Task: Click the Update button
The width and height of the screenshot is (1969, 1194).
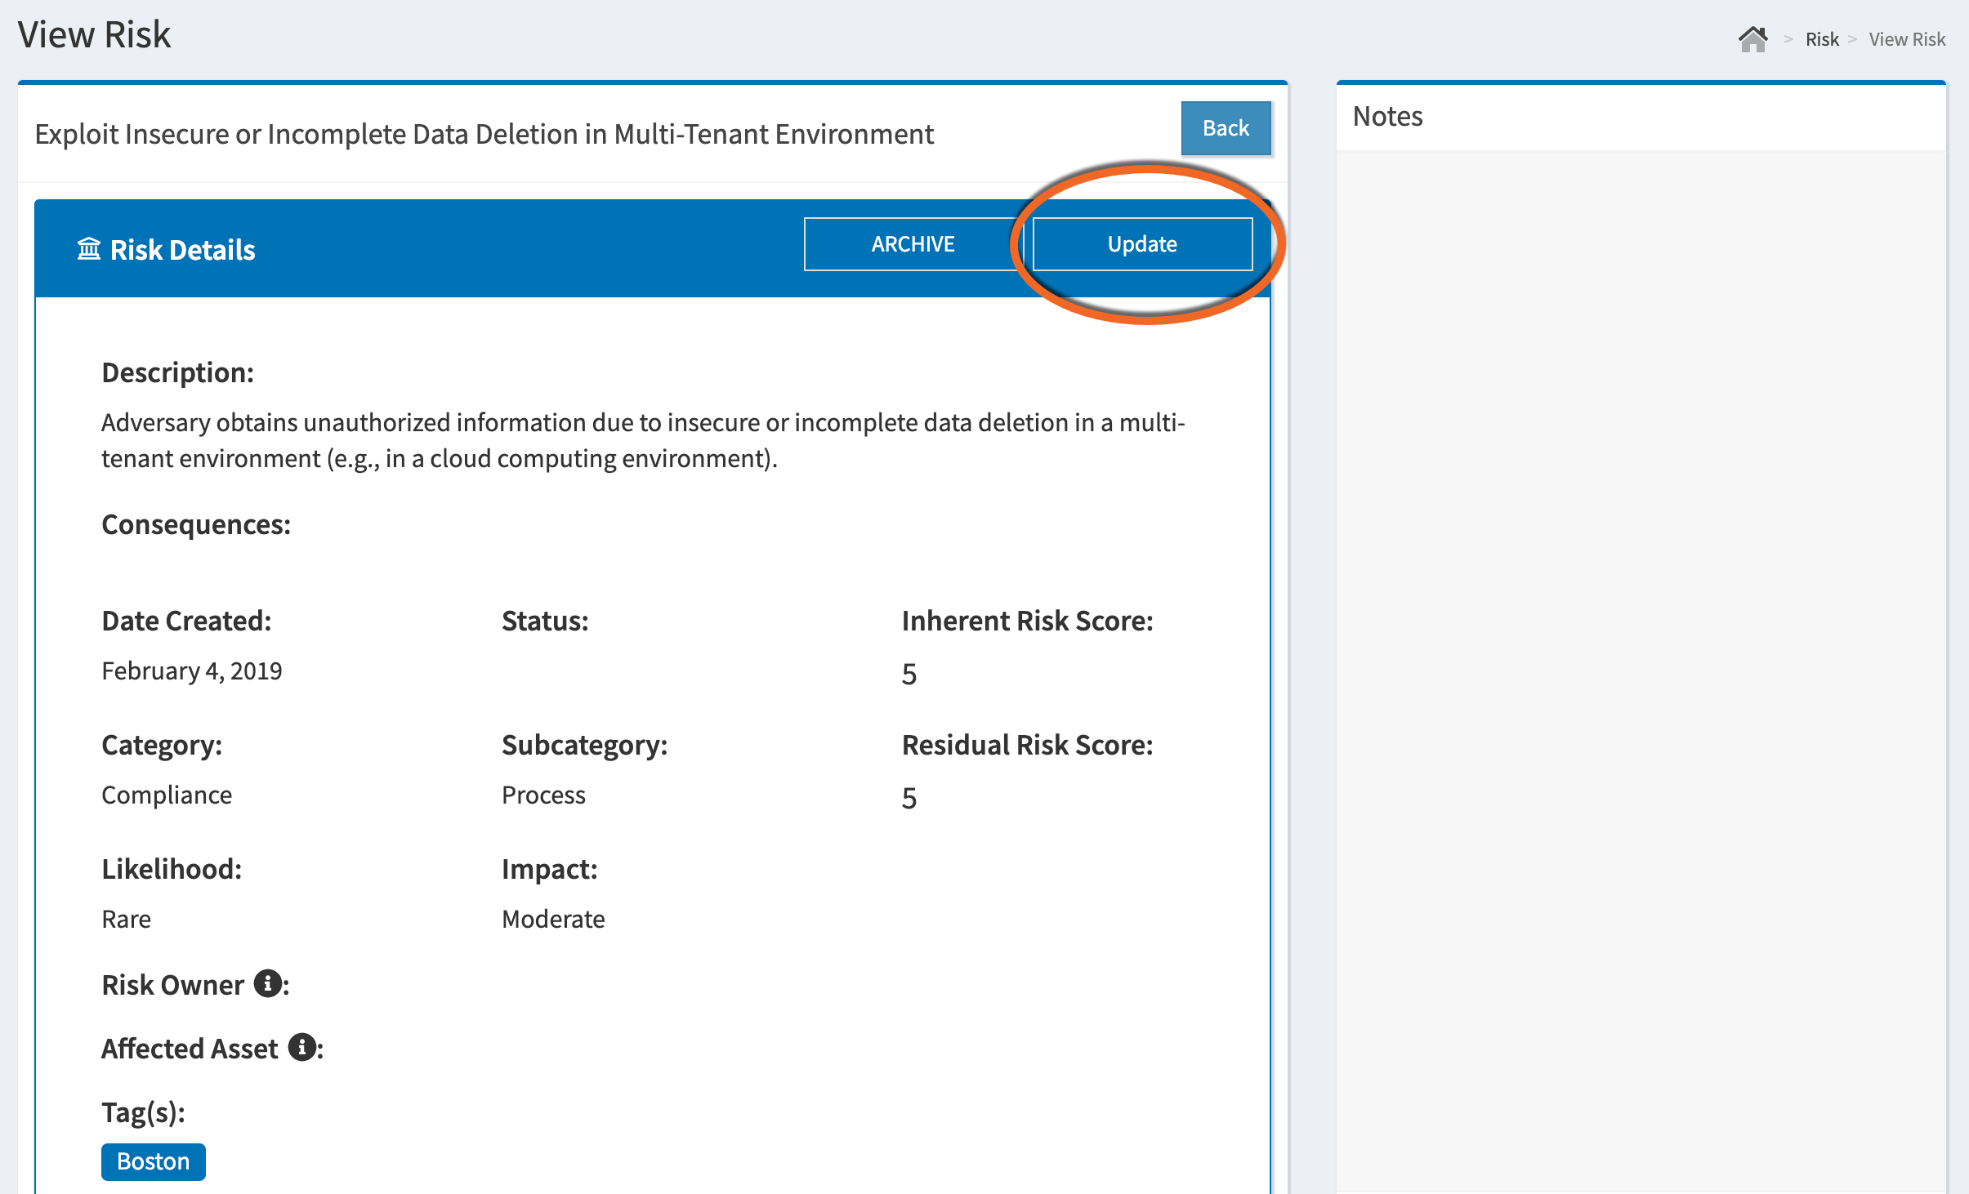Action: pos(1141,243)
